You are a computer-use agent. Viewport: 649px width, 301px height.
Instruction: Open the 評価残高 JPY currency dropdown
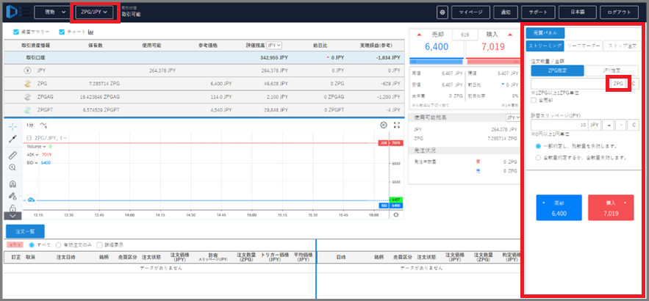274,45
